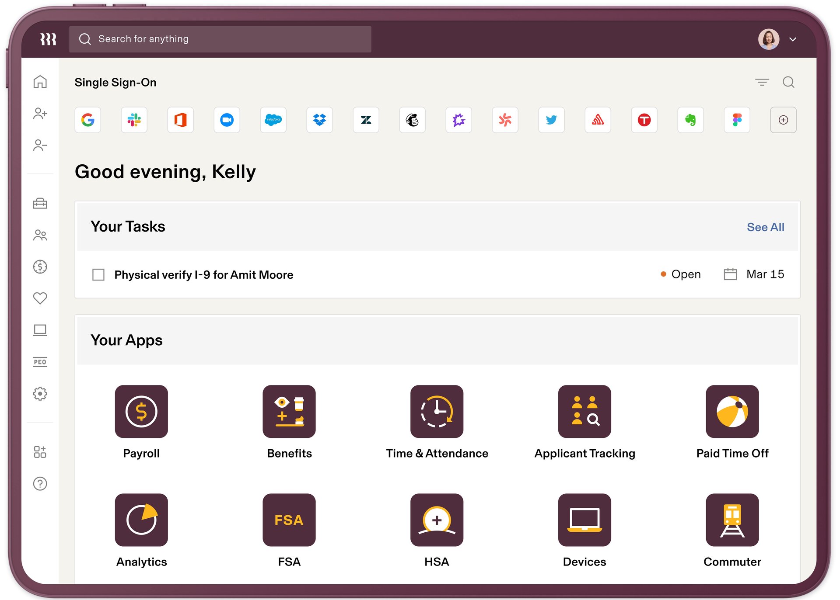The width and height of the screenshot is (840, 600).
Task: Open the Zendesk app icon
Action: pyautogui.click(x=366, y=120)
